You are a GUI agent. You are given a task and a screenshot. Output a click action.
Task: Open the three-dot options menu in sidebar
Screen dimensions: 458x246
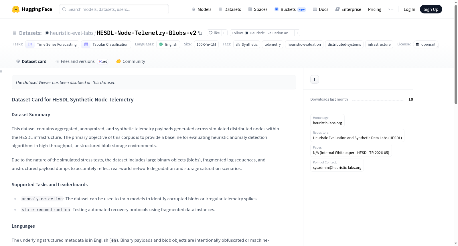point(314,79)
